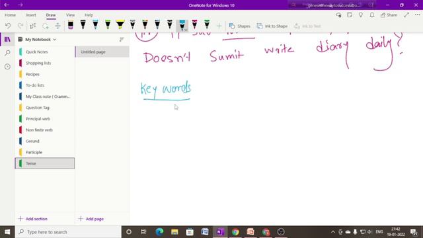Select the orange-tipped pen
Viewport: 423px width, 238px height.
145,25
